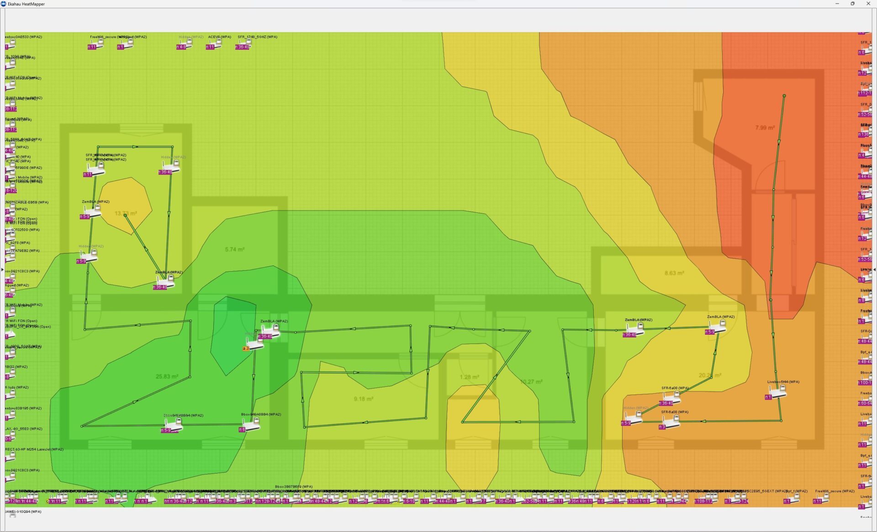The image size is (877, 532).
Task: Click survey path end node beside the 13.73 m² label
Action: (125, 216)
